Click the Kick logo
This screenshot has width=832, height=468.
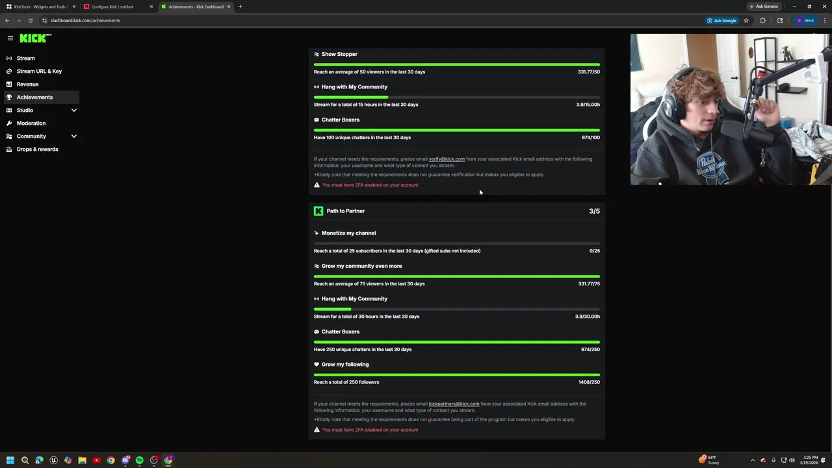coord(35,38)
